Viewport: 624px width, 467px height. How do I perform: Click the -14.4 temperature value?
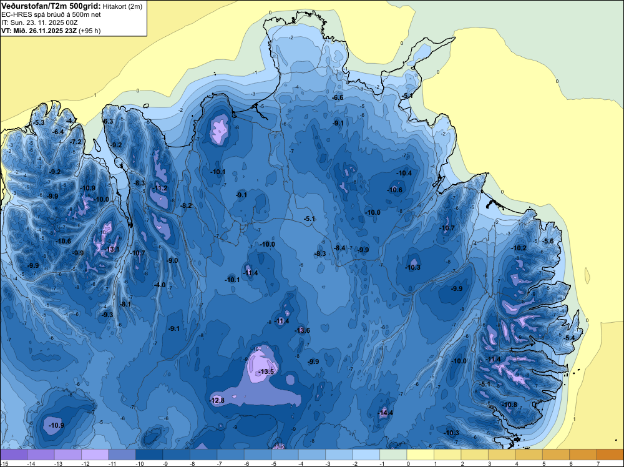coord(386,413)
